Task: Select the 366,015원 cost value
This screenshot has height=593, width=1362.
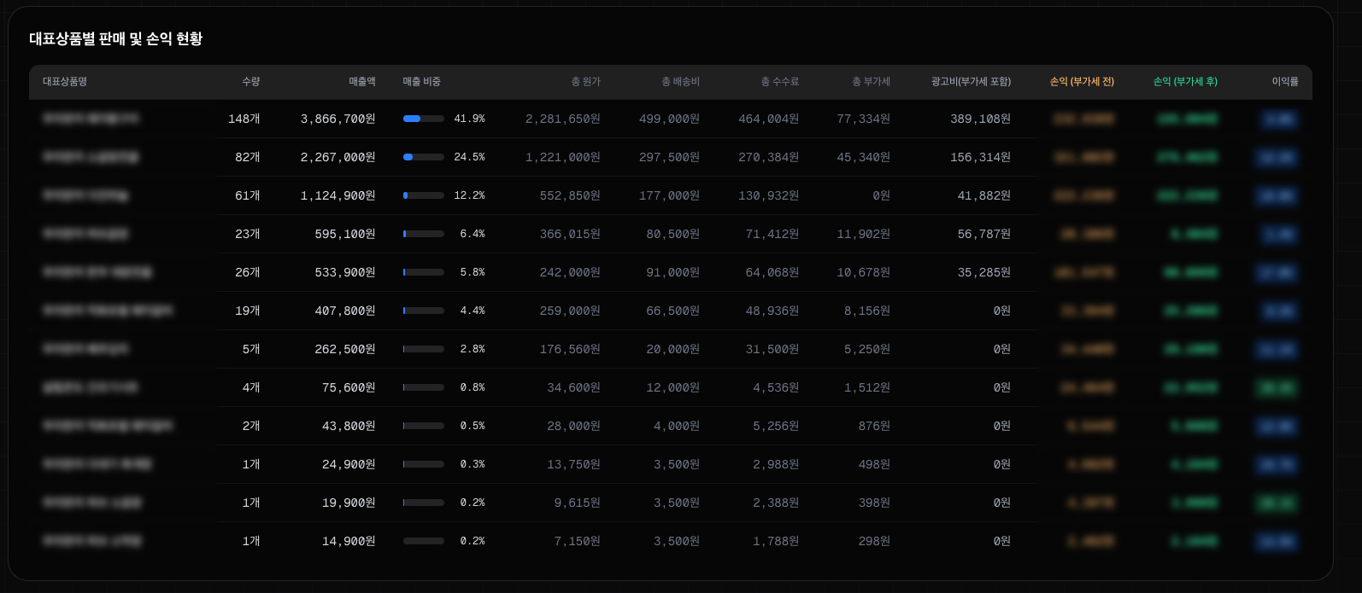Action: [570, 234]
